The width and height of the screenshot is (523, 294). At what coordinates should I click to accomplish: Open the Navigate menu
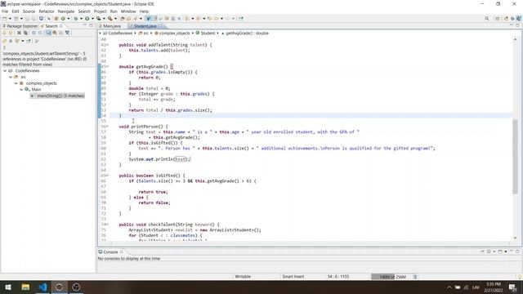66,11
